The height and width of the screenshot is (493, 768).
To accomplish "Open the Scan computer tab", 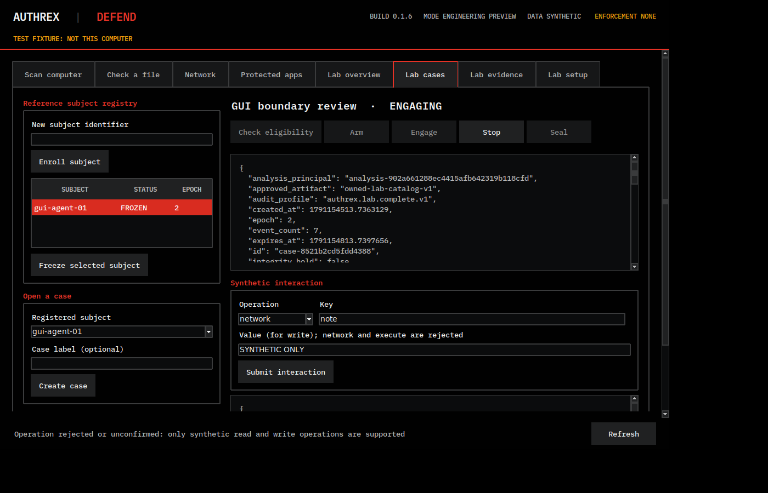I will click(53, 74).
